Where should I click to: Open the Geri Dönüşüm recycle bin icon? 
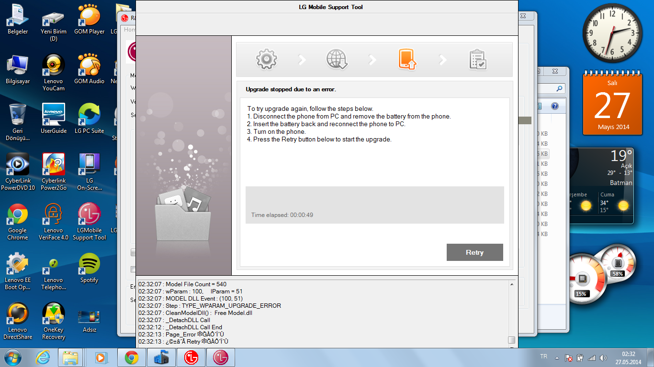coord(18,122)
